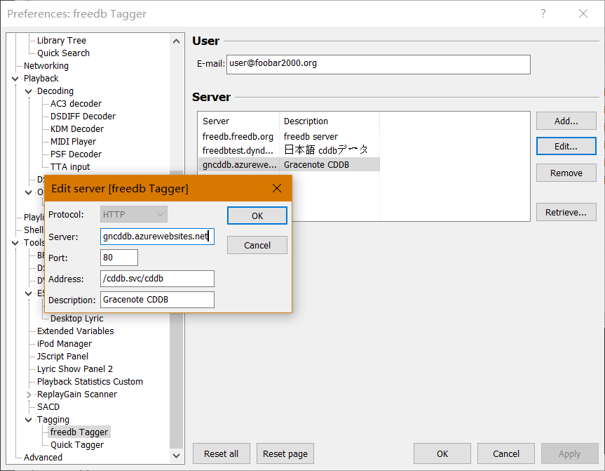Focus the Address field /cddb.svc/cddb
The height and width of the screenshot is (471, 605).
pyautogui.click(x=157, y=279)
